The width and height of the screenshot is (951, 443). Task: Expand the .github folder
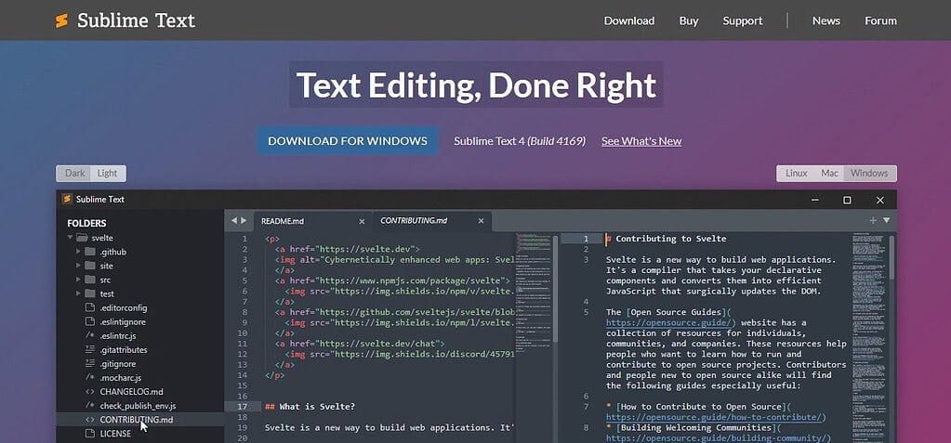coord(78,252)
